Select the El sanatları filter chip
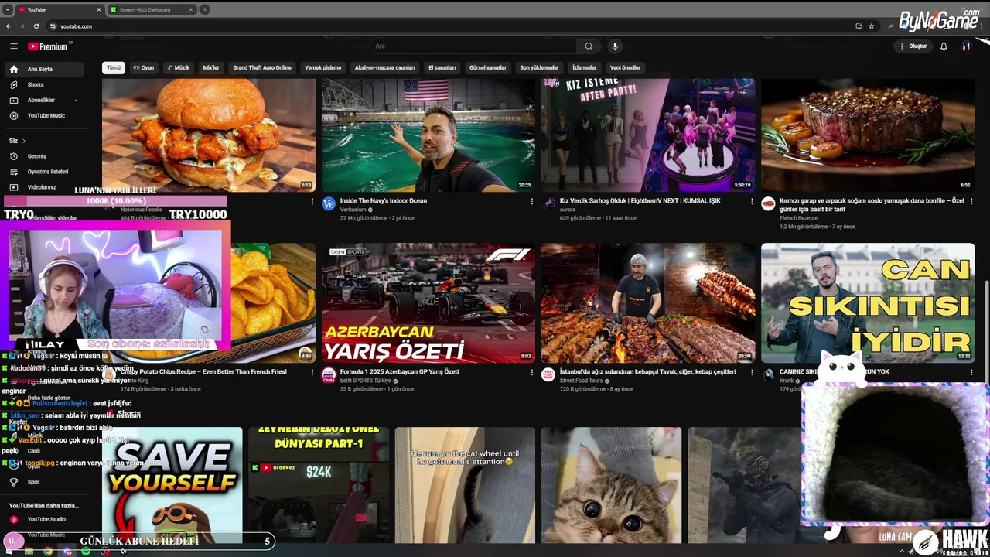This screenshot has width=990, height=557. 442,67
